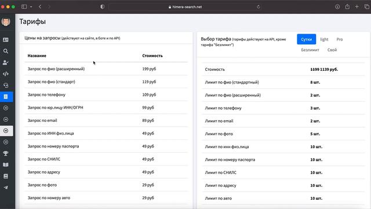The width and height of the screenshot is (371, 209).
Task: Open the user avatar profile picture
Action: [x=6, y=22]
